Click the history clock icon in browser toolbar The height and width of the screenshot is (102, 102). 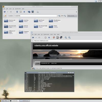pos(58,37)
